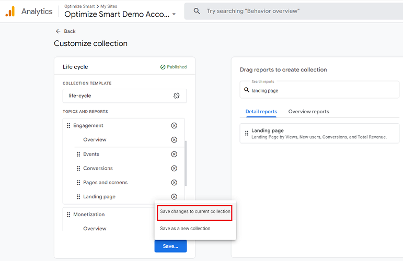
Task: Grab the drag handle beside Pages and screens
Action: tap(78, 183)
